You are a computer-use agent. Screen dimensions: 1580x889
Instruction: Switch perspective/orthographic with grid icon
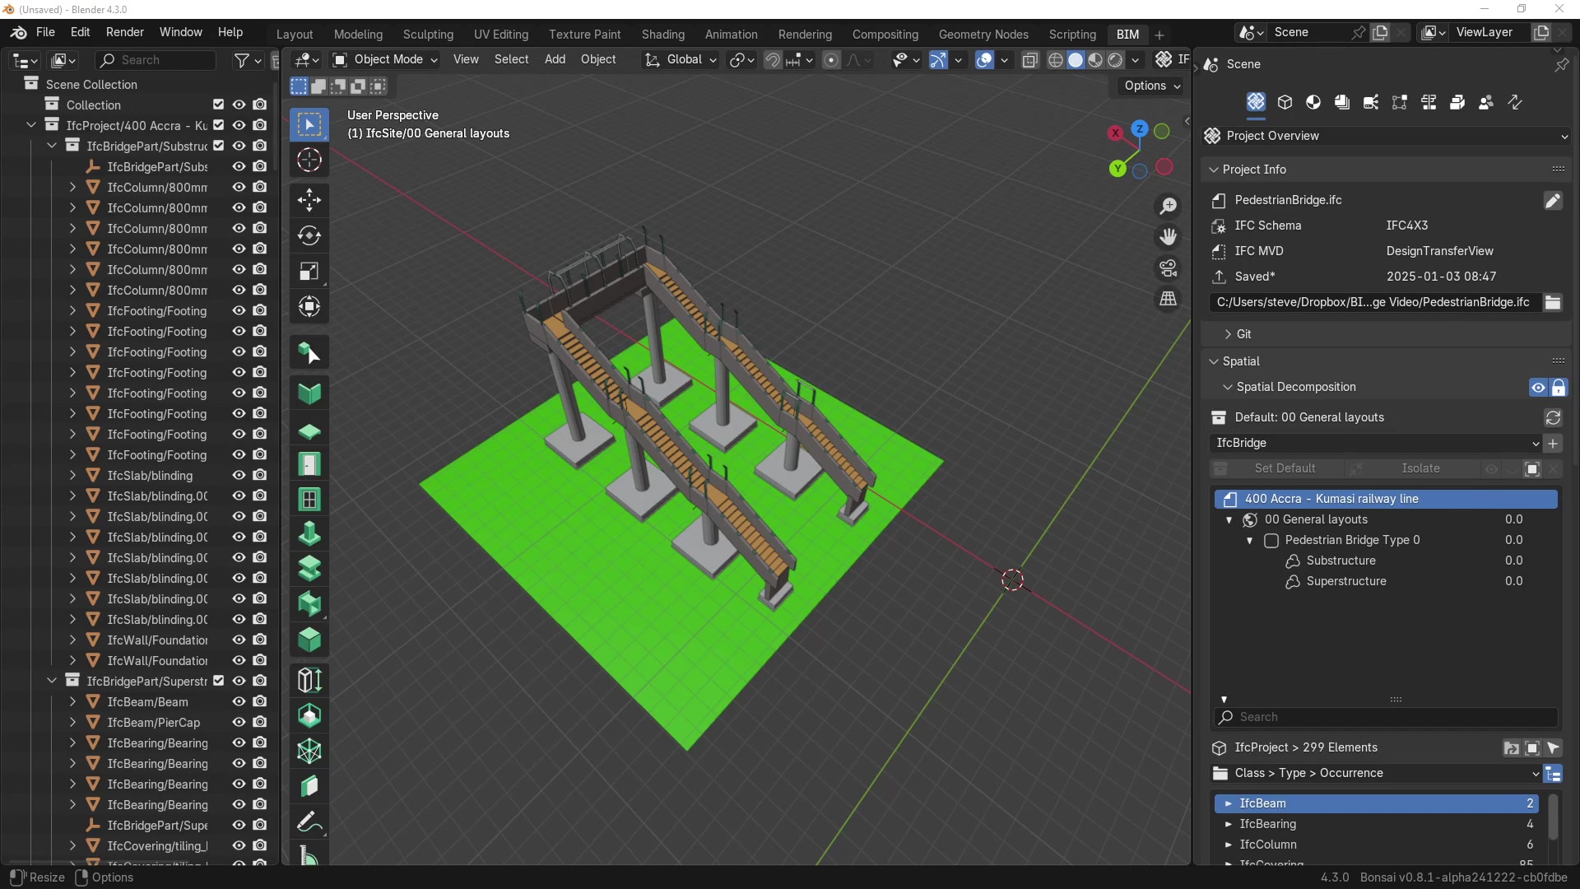[1169, 299]
